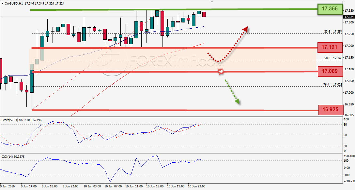Select the OHLC values 17.344 17.349 17.324 17.324
Screen dimensions: 355x190
(x=44, y=4)
